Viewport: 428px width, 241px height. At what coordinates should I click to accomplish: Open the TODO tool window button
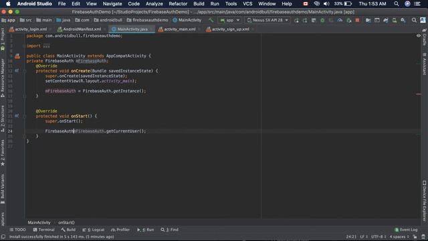tap(17, 230)
